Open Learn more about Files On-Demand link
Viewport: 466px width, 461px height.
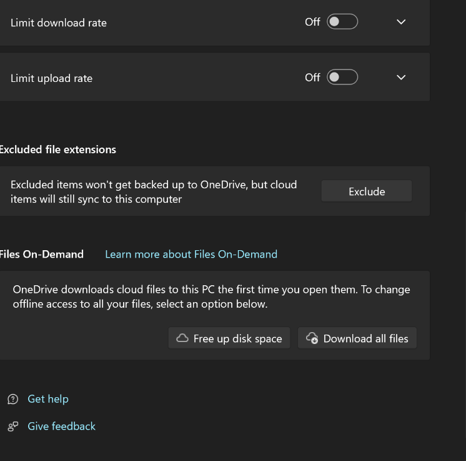pos(191,254)
